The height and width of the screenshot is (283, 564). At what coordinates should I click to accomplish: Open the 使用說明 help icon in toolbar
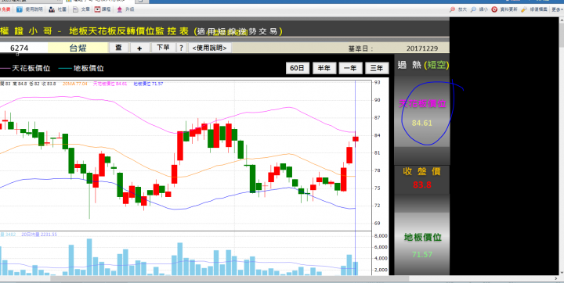[x=20, y=9]
